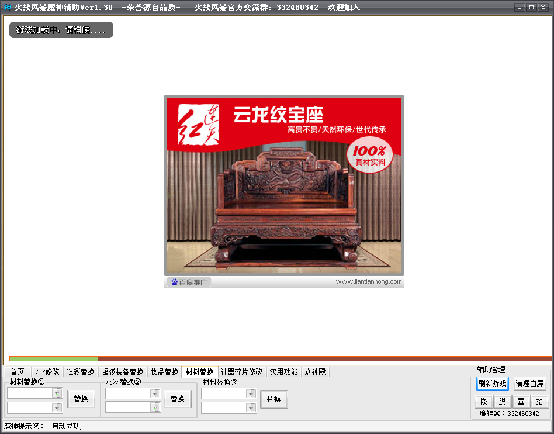Expand second dropdown in 材料替换③ group
This screenshot has height=434, width=554.
pyautogui.click(x=251, y=408)
